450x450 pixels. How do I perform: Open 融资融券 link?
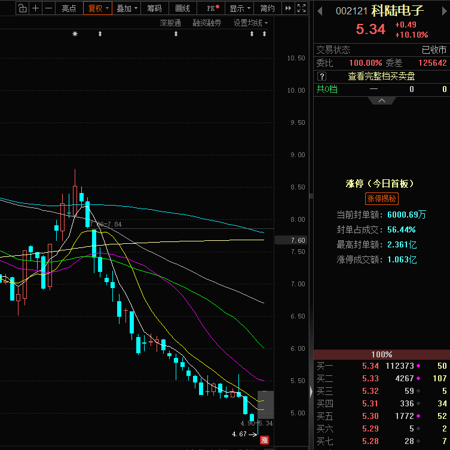coord(207,23)
